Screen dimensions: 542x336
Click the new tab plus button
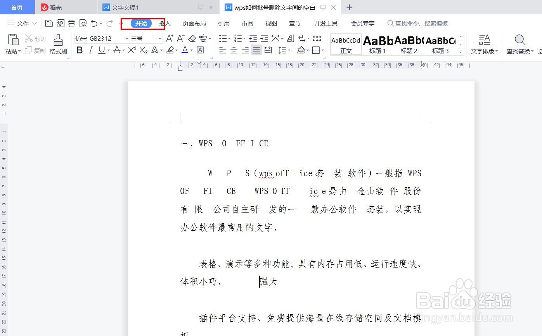point(349,7)
